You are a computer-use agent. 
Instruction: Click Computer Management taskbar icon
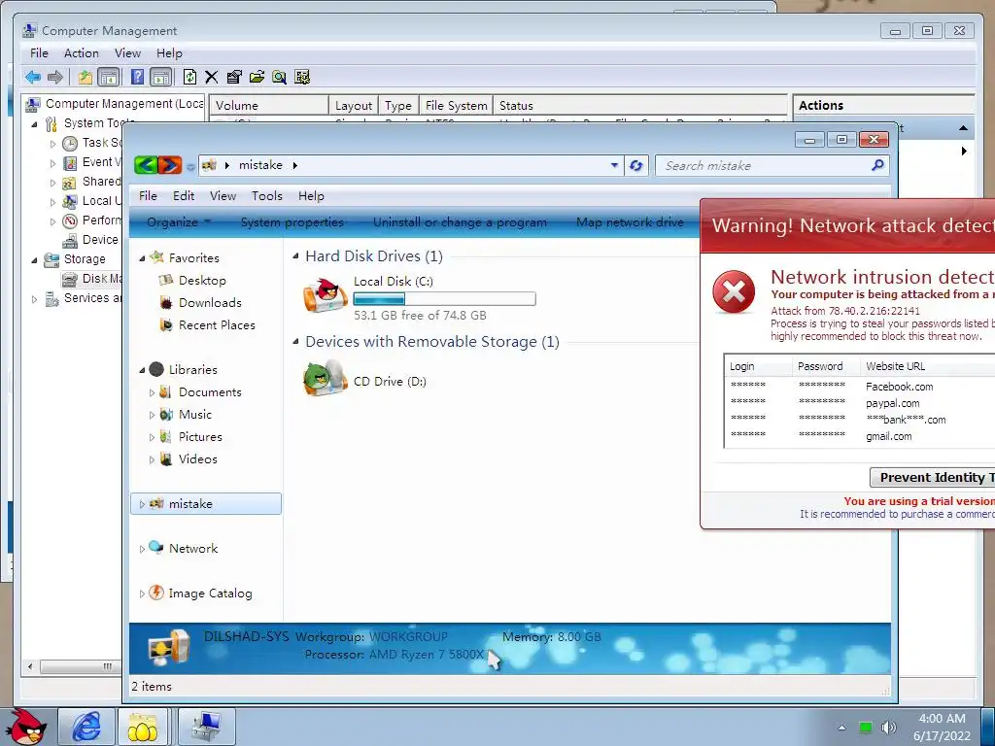pos(207,727)
